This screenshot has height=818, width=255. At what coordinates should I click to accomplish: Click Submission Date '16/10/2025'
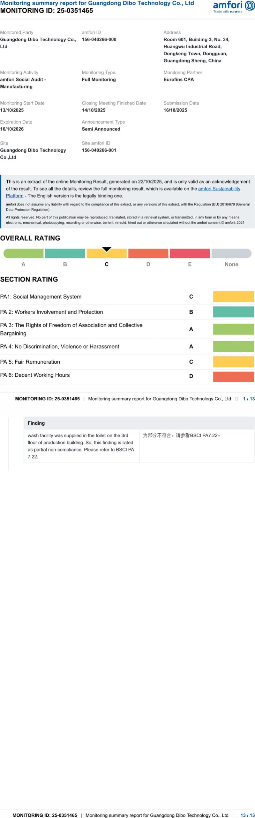175,110
